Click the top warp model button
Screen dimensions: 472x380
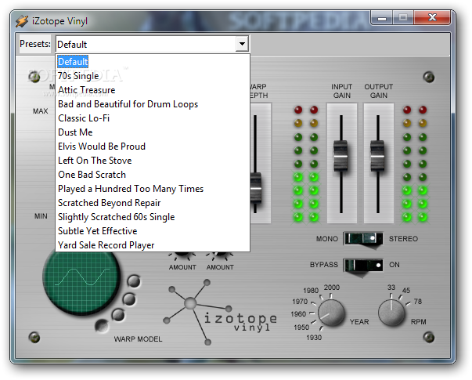coord(134,281)
